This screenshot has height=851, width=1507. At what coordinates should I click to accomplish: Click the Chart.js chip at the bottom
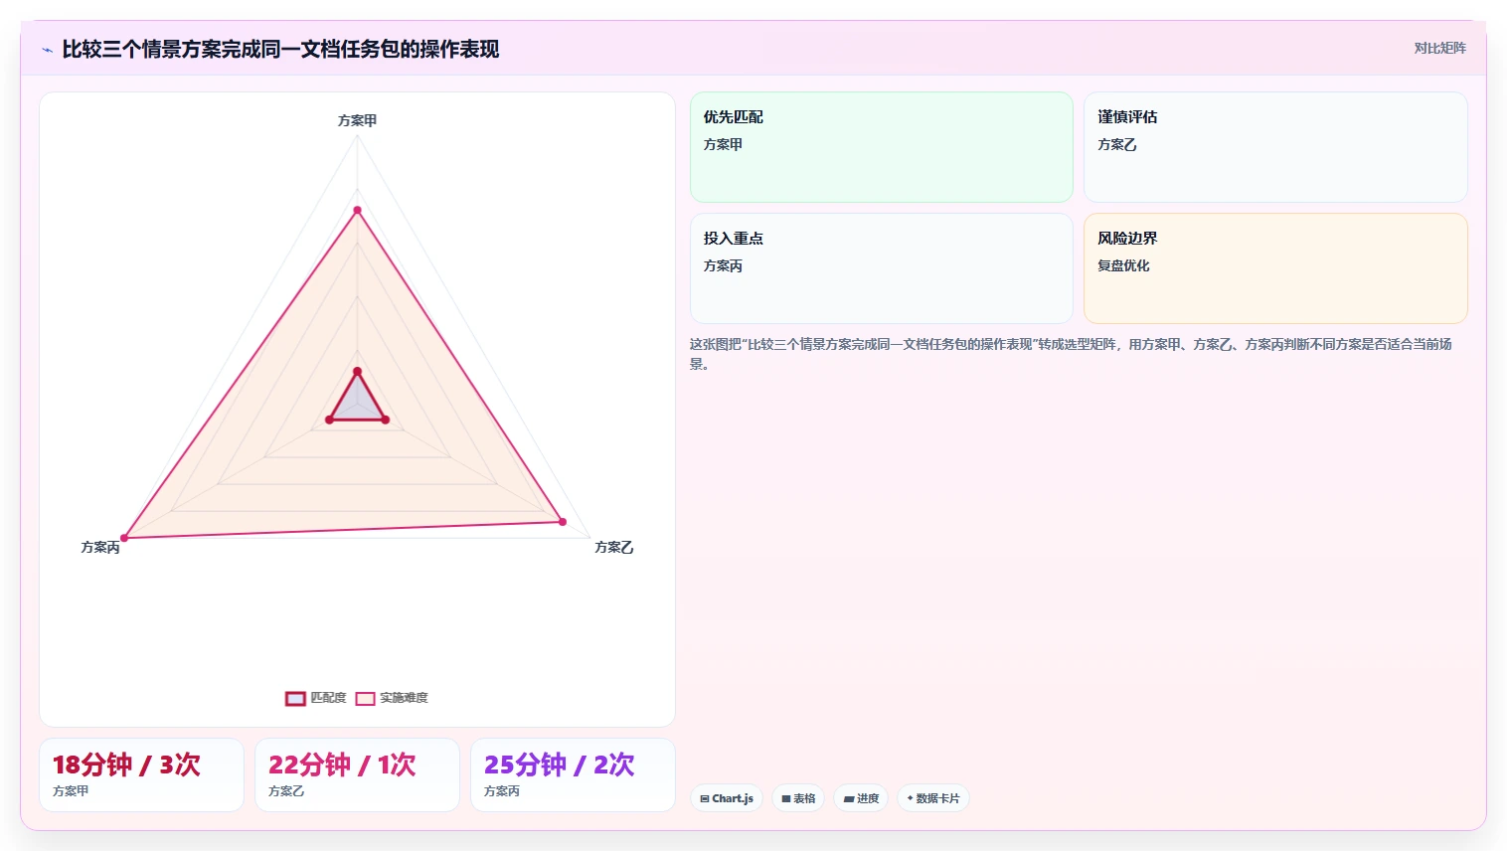[727, 798]
